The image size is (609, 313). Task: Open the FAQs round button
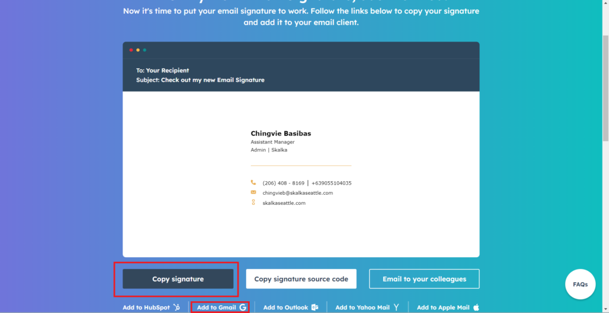(580, 284)
